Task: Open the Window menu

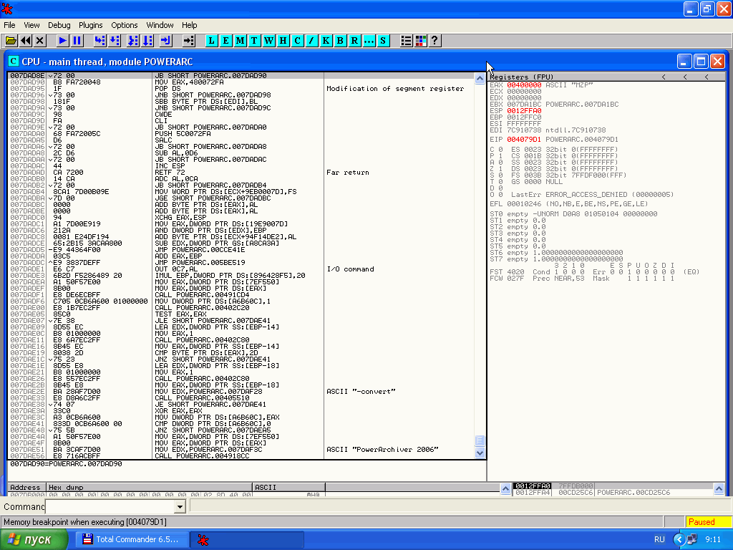Action: pos(160,25)
